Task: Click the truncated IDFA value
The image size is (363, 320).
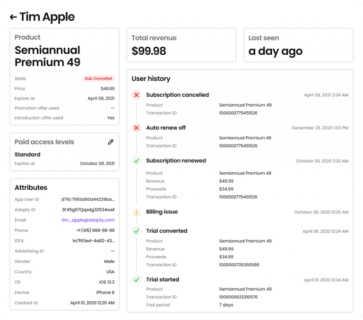Action: tap(93, 241)
